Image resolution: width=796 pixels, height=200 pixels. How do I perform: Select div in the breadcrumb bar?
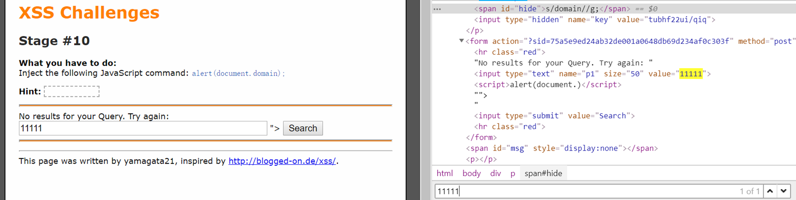[x=495, y=173]
